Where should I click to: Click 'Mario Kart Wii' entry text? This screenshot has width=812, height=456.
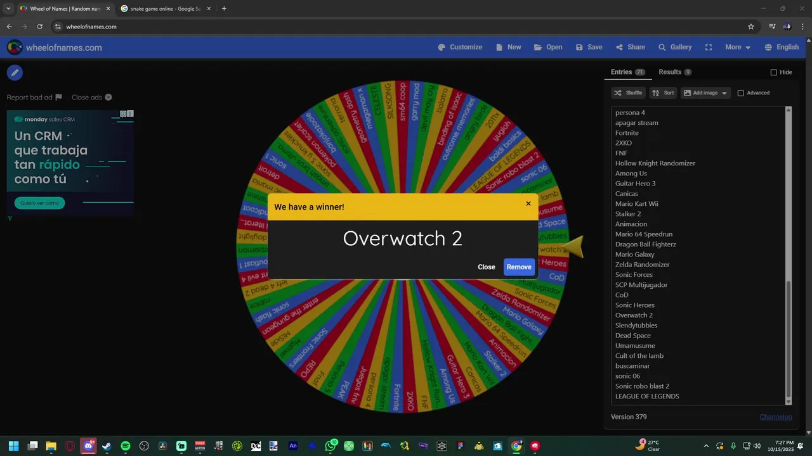click(636, 204)
